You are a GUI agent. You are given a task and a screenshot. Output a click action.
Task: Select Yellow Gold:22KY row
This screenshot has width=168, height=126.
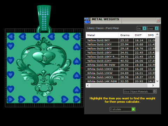point(120,61)
